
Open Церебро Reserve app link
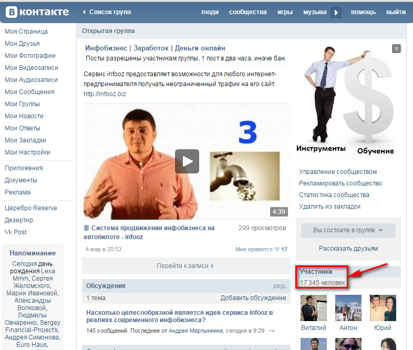point(31,208)
